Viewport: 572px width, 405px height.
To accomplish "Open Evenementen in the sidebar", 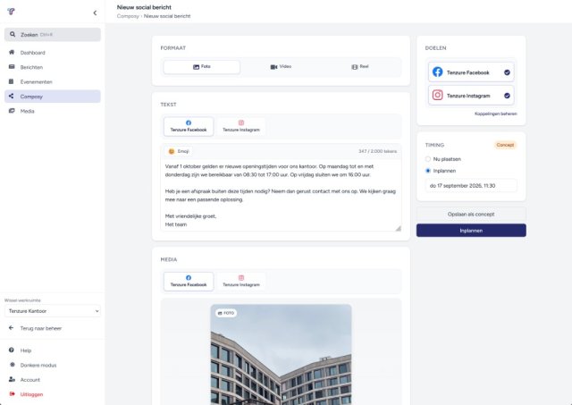I will (53, 81).
